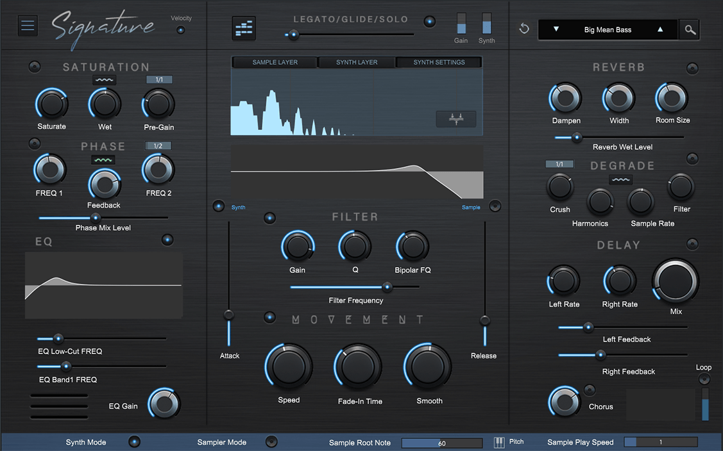723x451 pixels.
Task: Open preset search magnifier icon
Action: 690,30
